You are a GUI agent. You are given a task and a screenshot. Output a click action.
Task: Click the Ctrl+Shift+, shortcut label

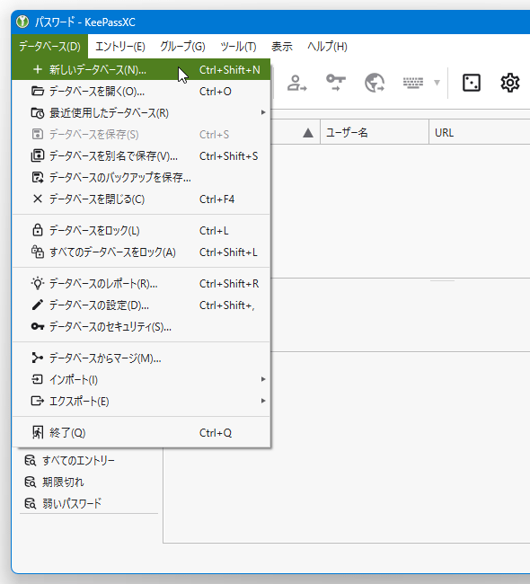[227, 305]
